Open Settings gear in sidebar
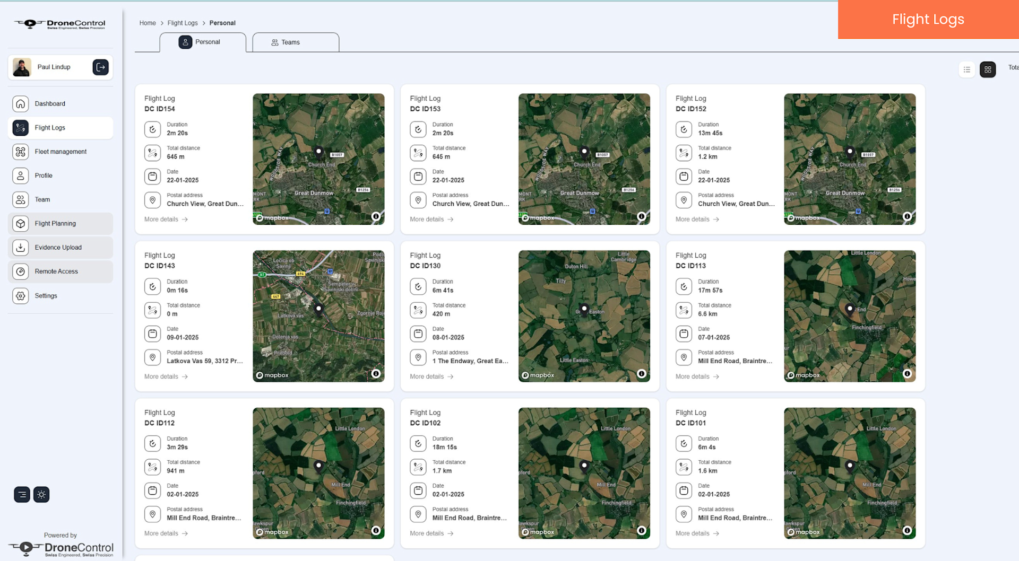 [x=21, y=296]
